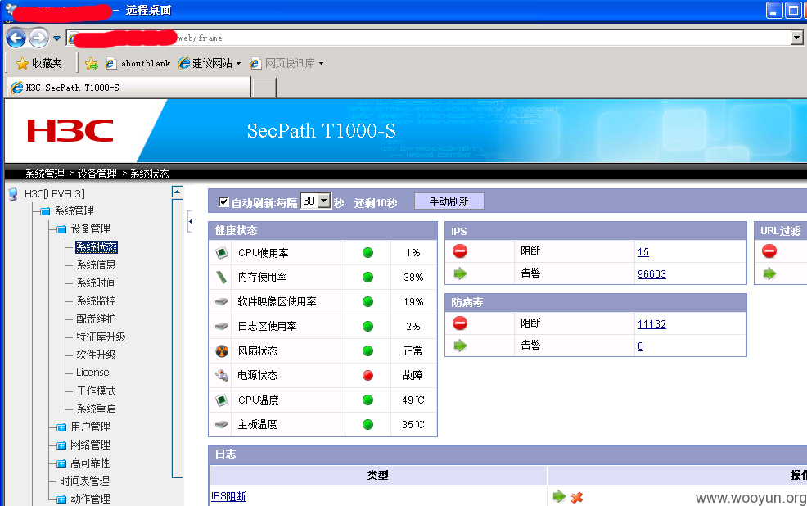Image resolution: width=807 pixels, height=506 pixels.
Task: Open the 收藏夹 favorites button
Action: click(x=39, y=63)
